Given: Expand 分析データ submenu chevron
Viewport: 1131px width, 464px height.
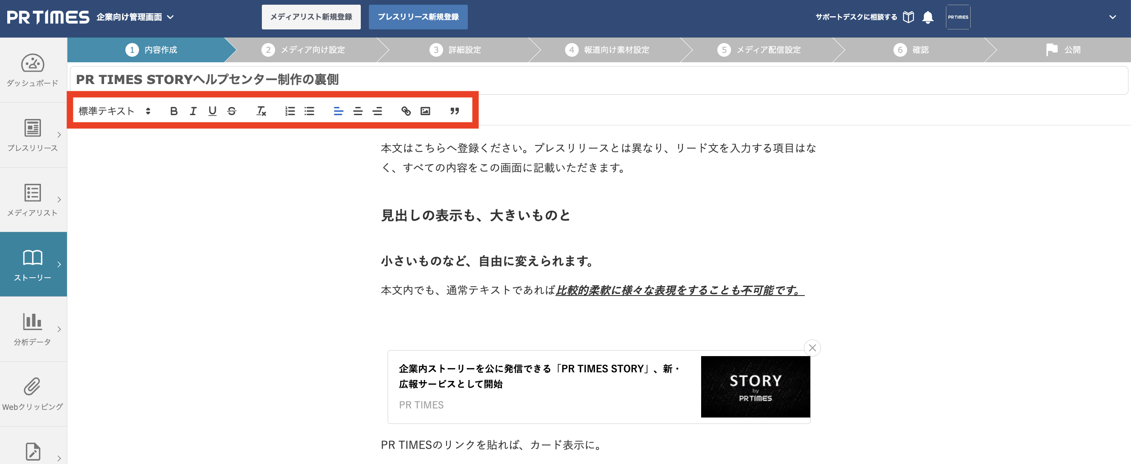Looking at the screenshot, I should click(59, 329).
